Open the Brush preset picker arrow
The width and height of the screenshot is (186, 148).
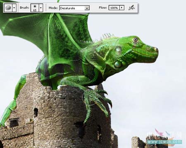coord(41,8)
